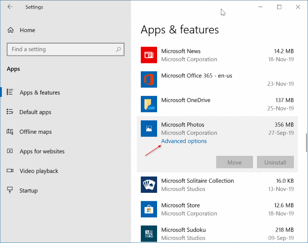Select Microsoft Sudoku app name
The width and height of the screenshot is (308, 243).
coord(183,230)
